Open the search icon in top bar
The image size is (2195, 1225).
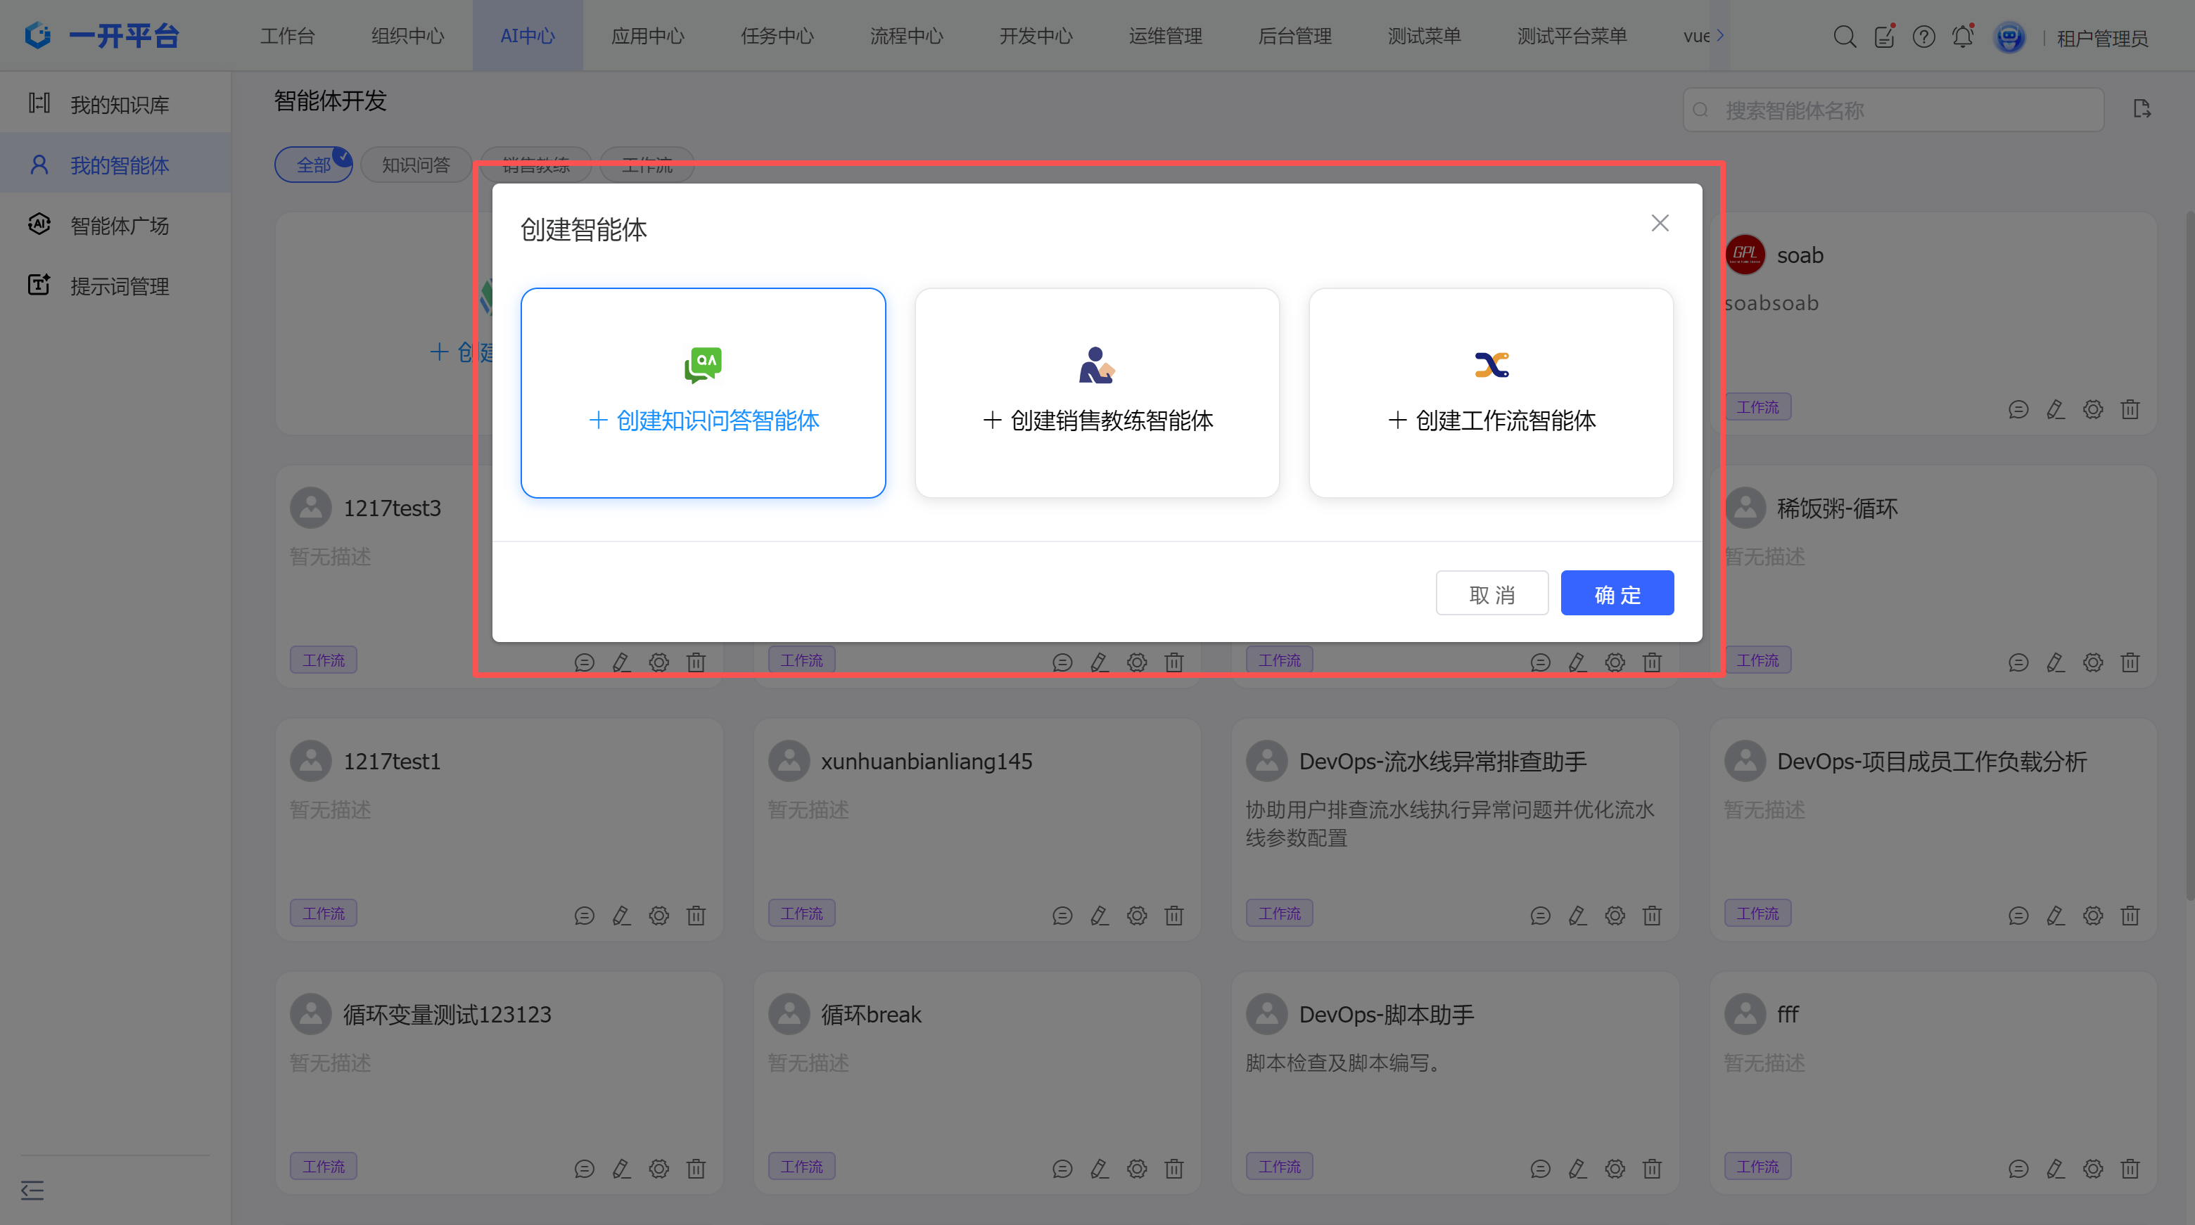pyautogui.click(x=1844, y=37)
